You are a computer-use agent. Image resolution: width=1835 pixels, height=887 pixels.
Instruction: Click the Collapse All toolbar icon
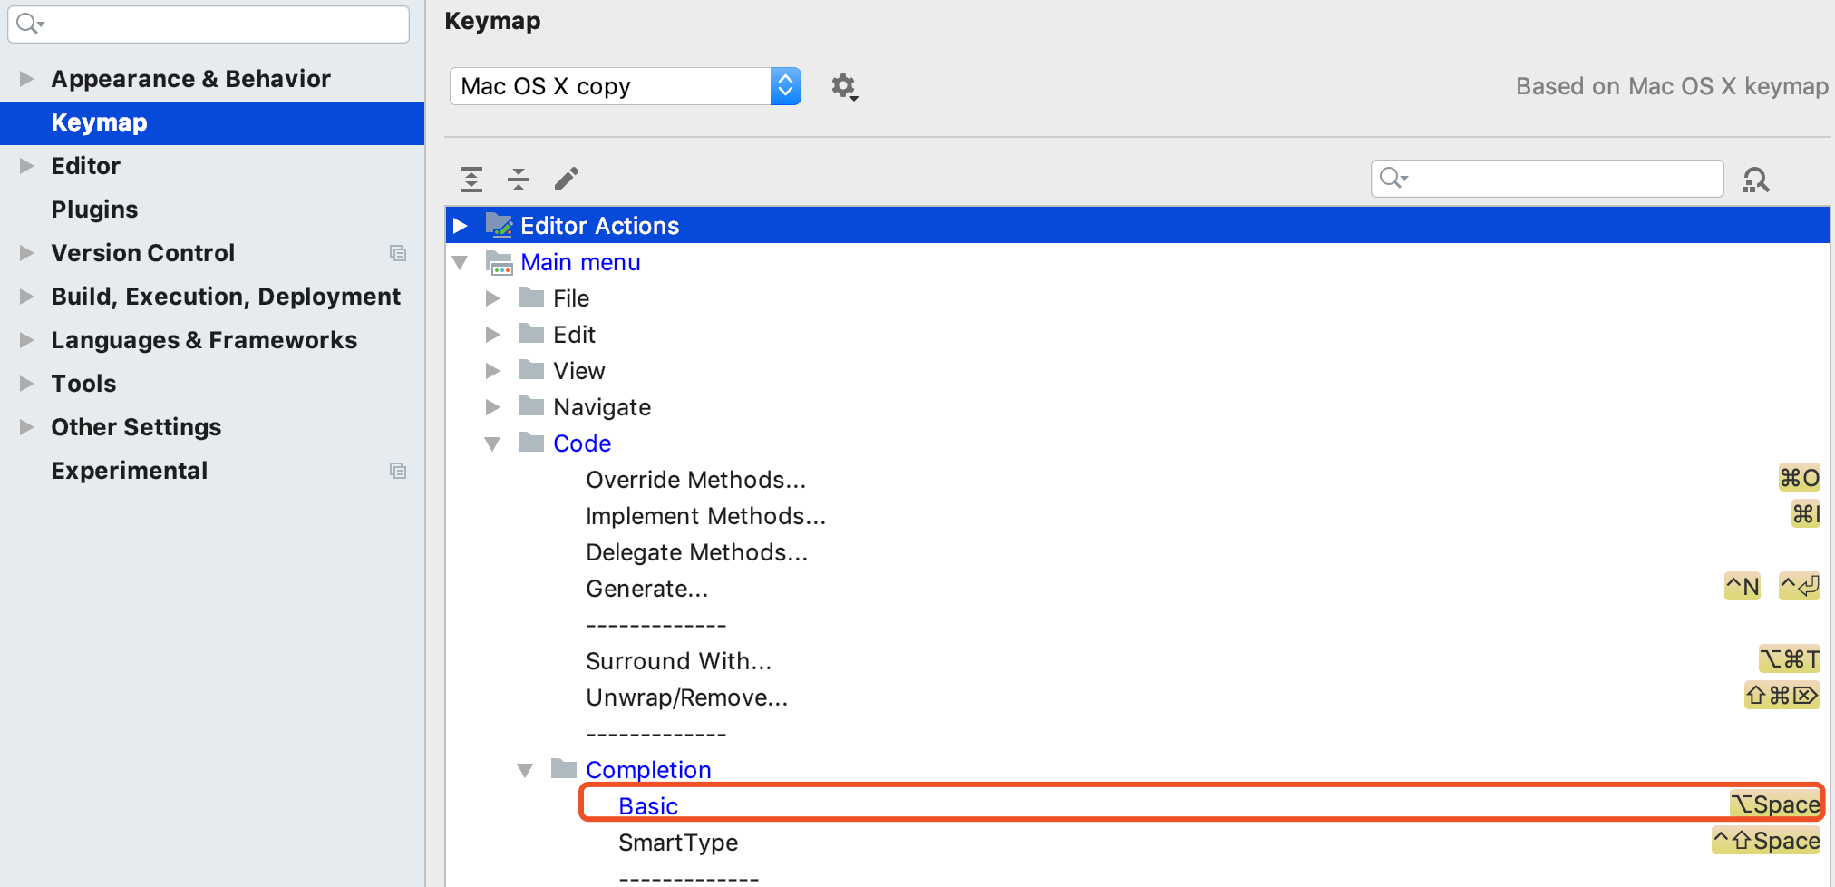(519, 180)
